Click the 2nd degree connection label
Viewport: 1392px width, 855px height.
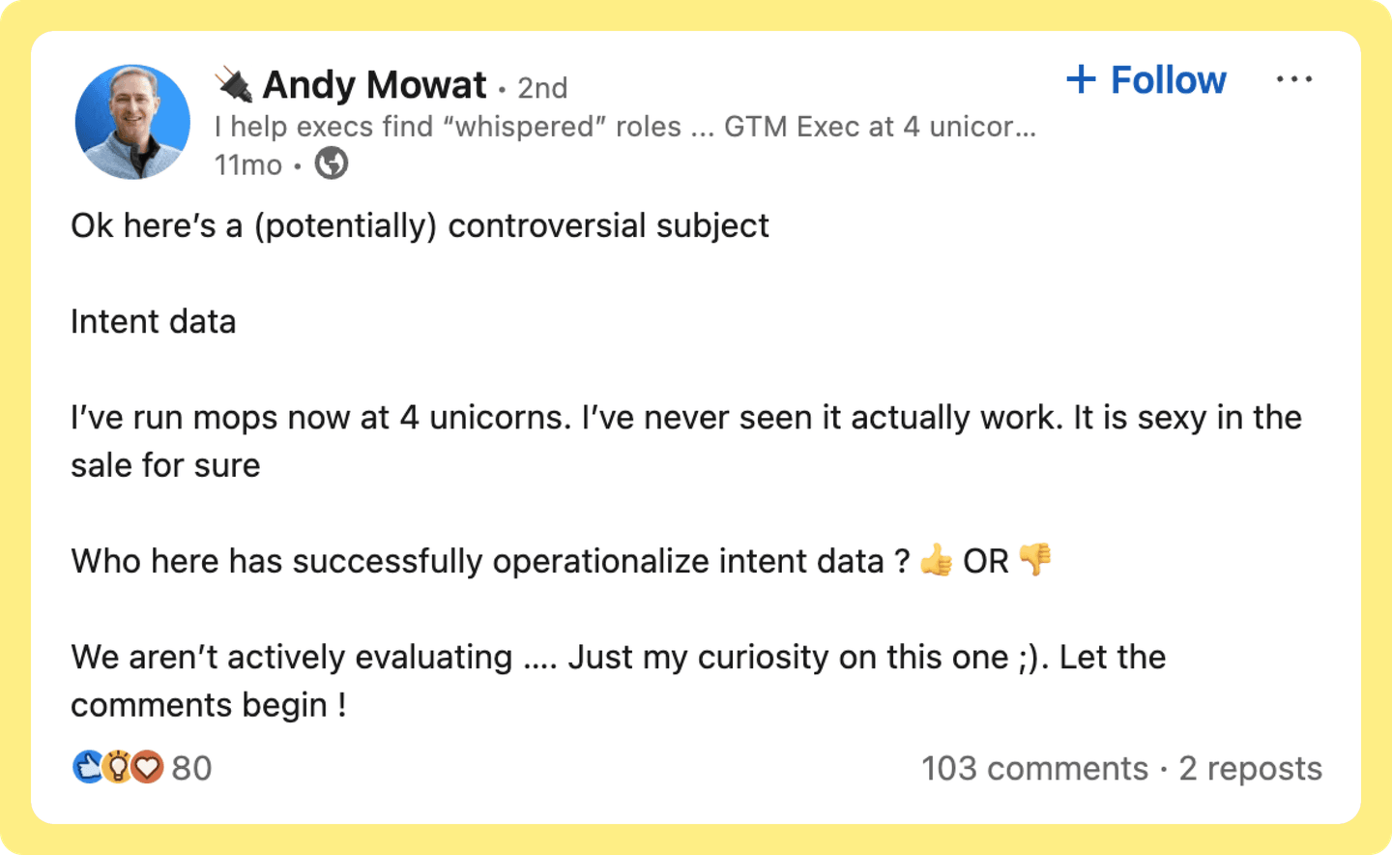click(x=542, y=88)
